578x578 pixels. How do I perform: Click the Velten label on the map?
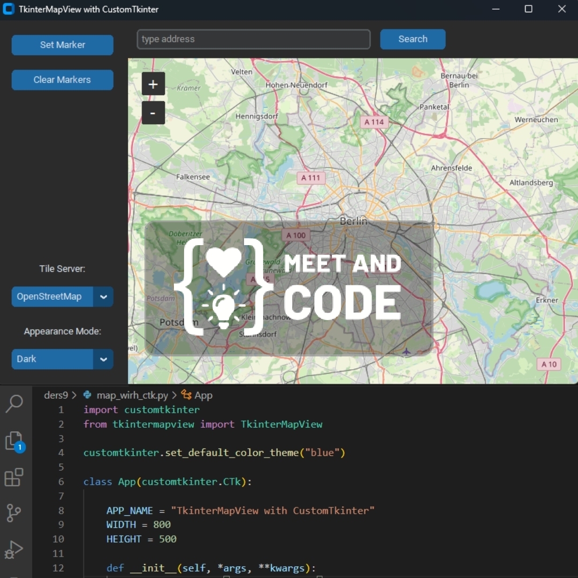pyautogui.click(x=241, y=72)
